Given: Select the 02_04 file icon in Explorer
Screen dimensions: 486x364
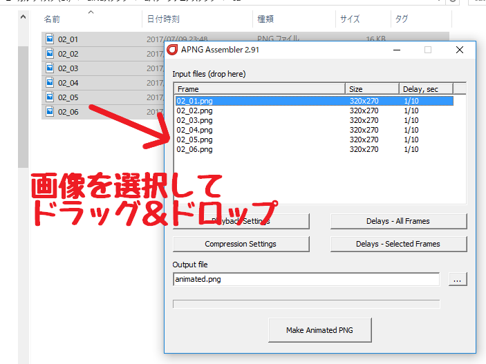Looking at the screenshot, I should click(x=50, y=82).
